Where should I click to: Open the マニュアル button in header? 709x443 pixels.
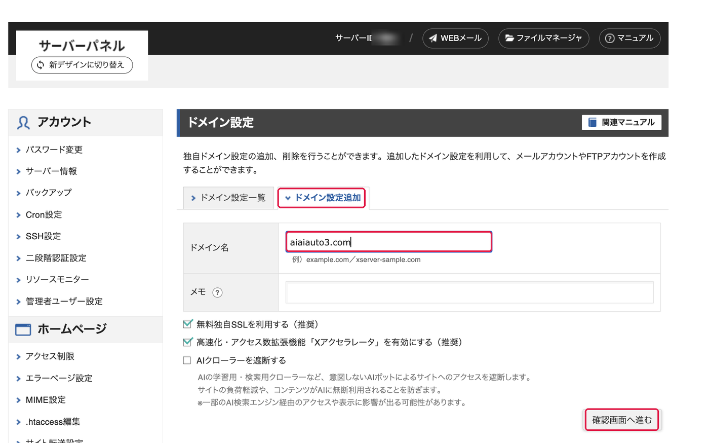(x=630, y=38)
